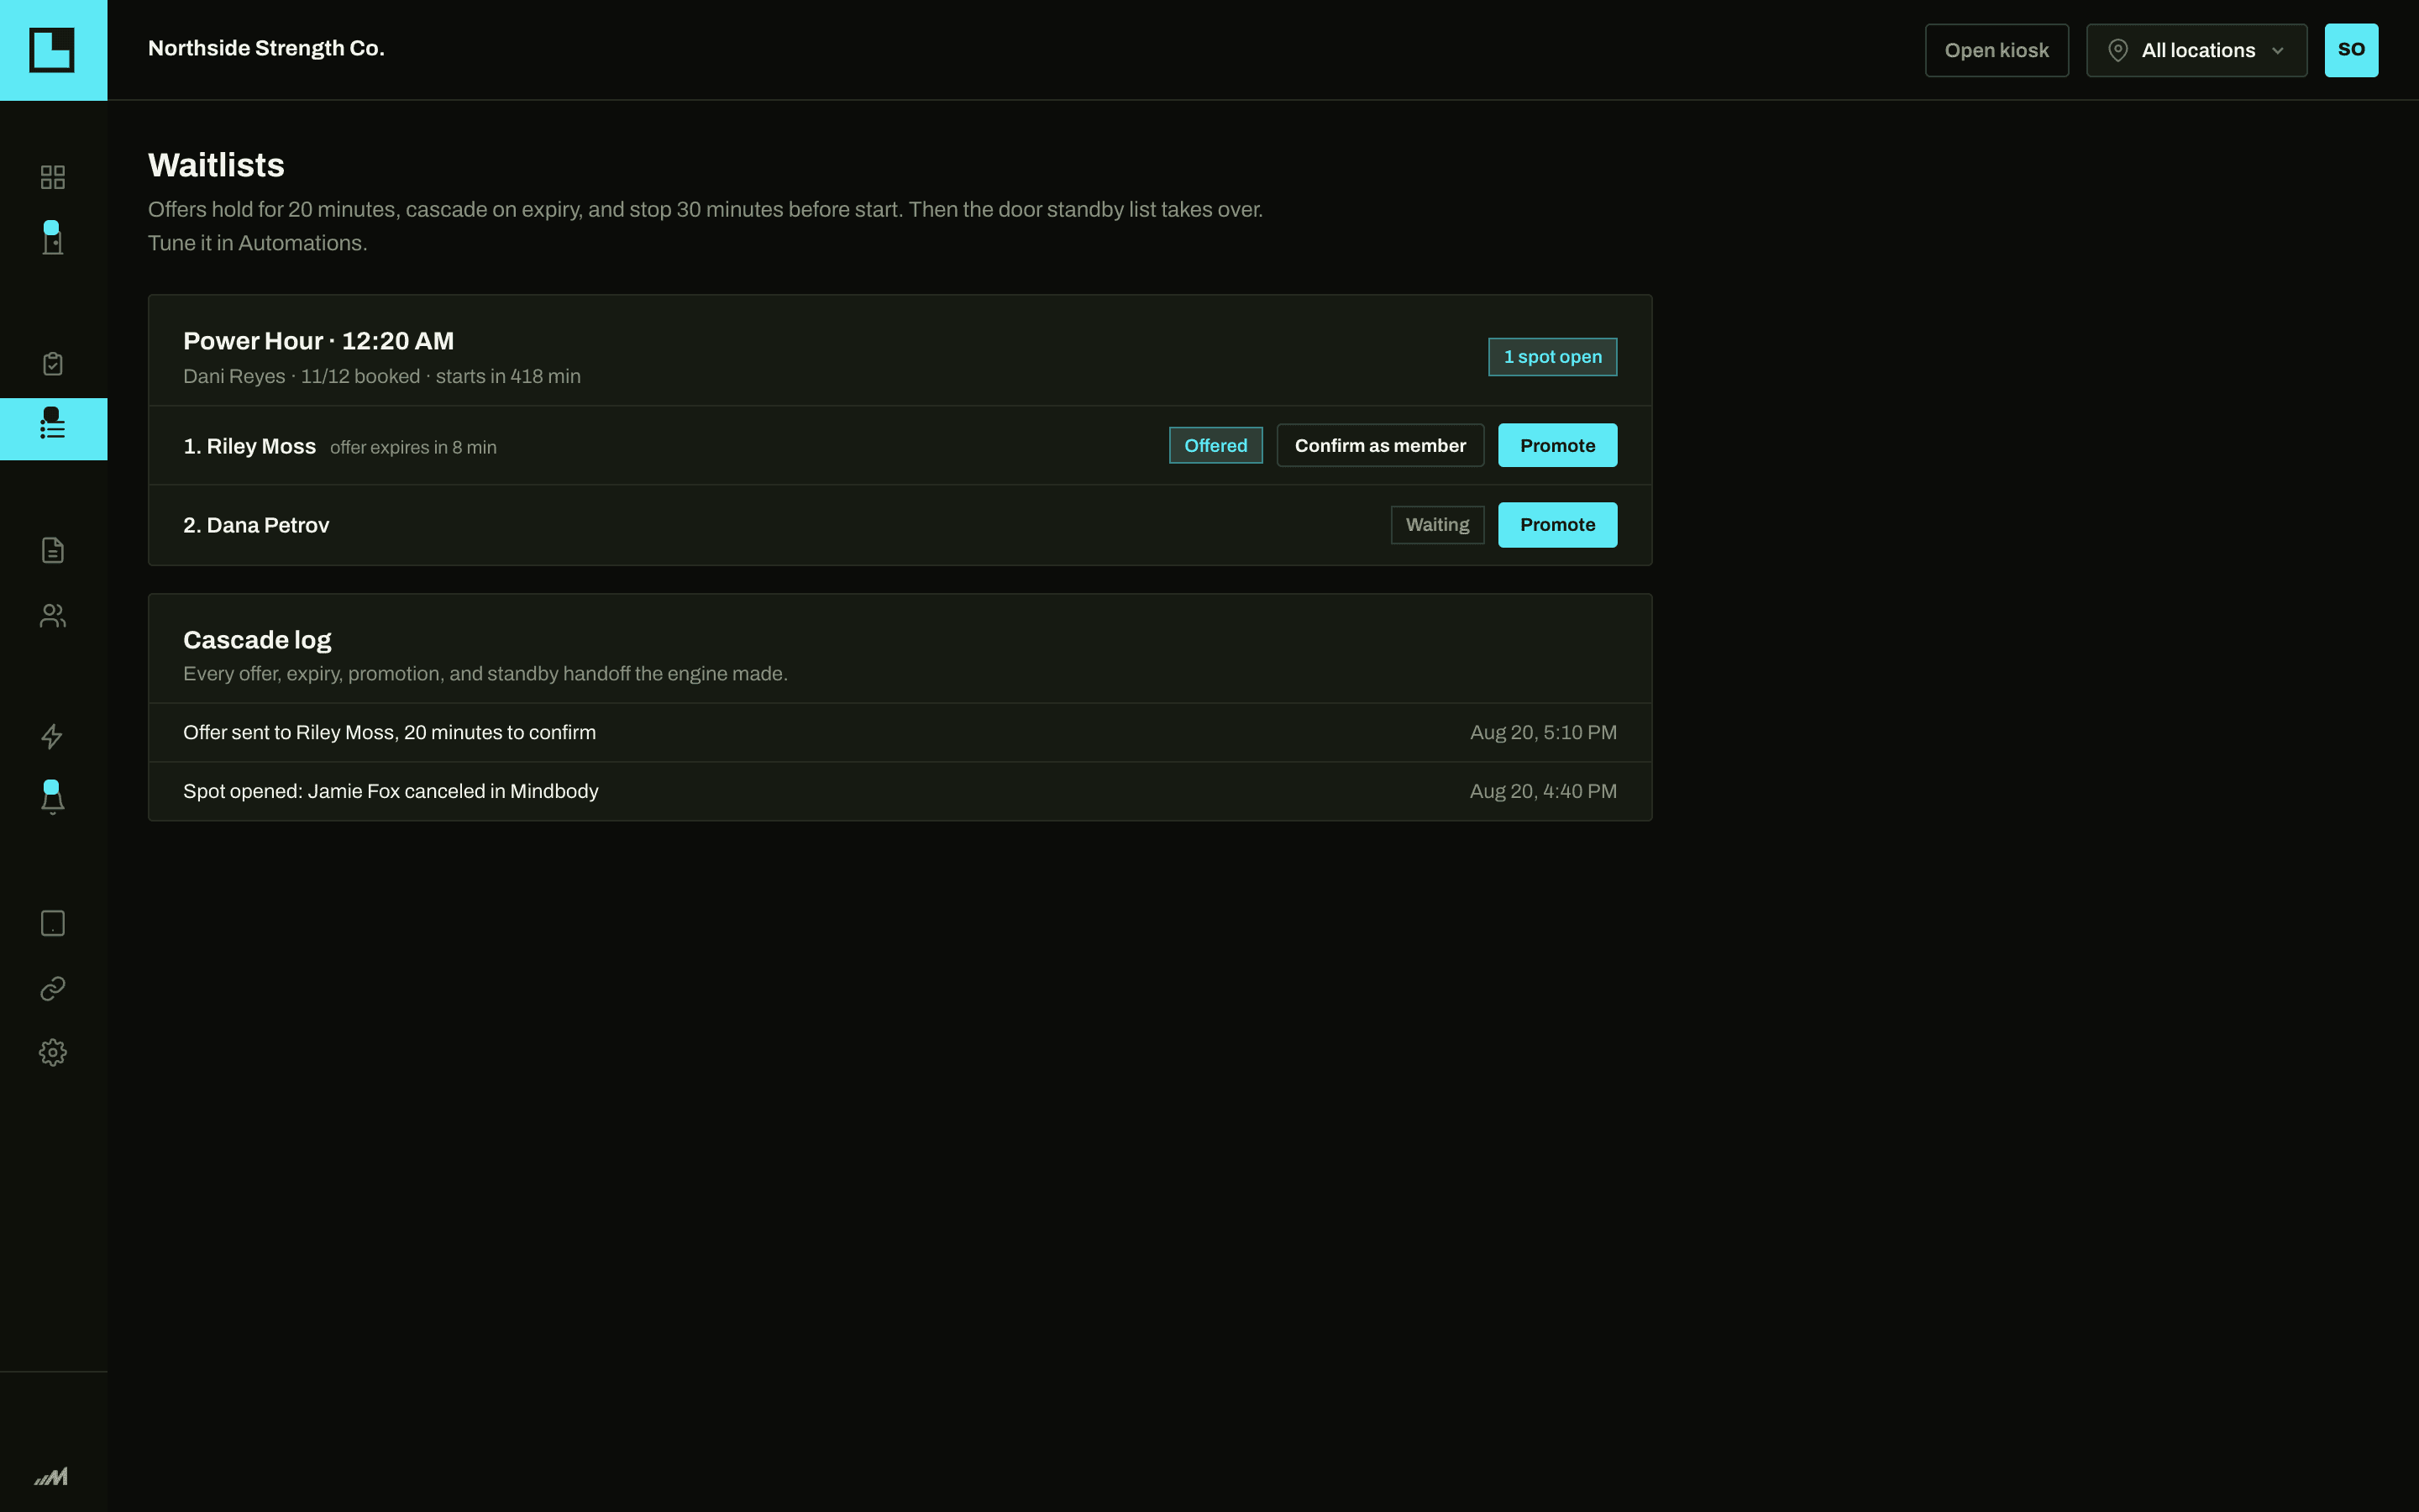This screenshot has height=1512, width=2419.
Task: Click the Tune it in Automations text
Action: (257, 243)
